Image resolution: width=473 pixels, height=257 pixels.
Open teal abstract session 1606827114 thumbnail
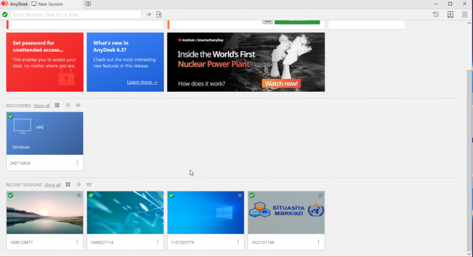pyautogui.click(x=125, y=213)
